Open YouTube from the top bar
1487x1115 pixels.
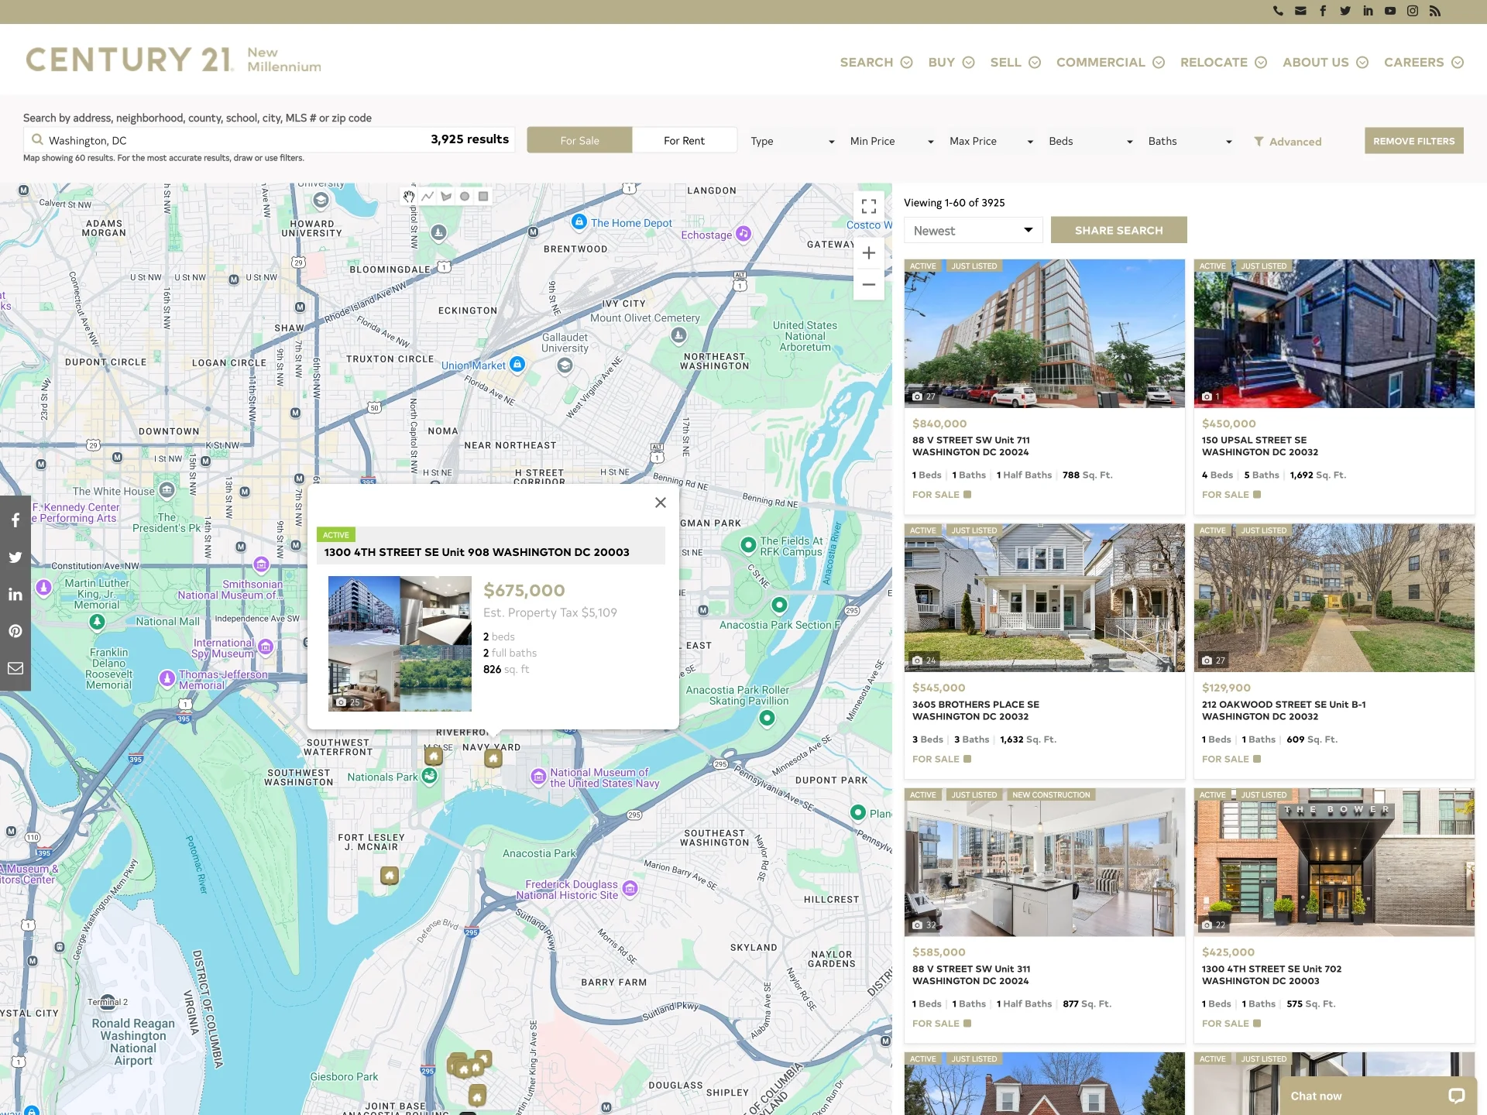(1390, 11)
